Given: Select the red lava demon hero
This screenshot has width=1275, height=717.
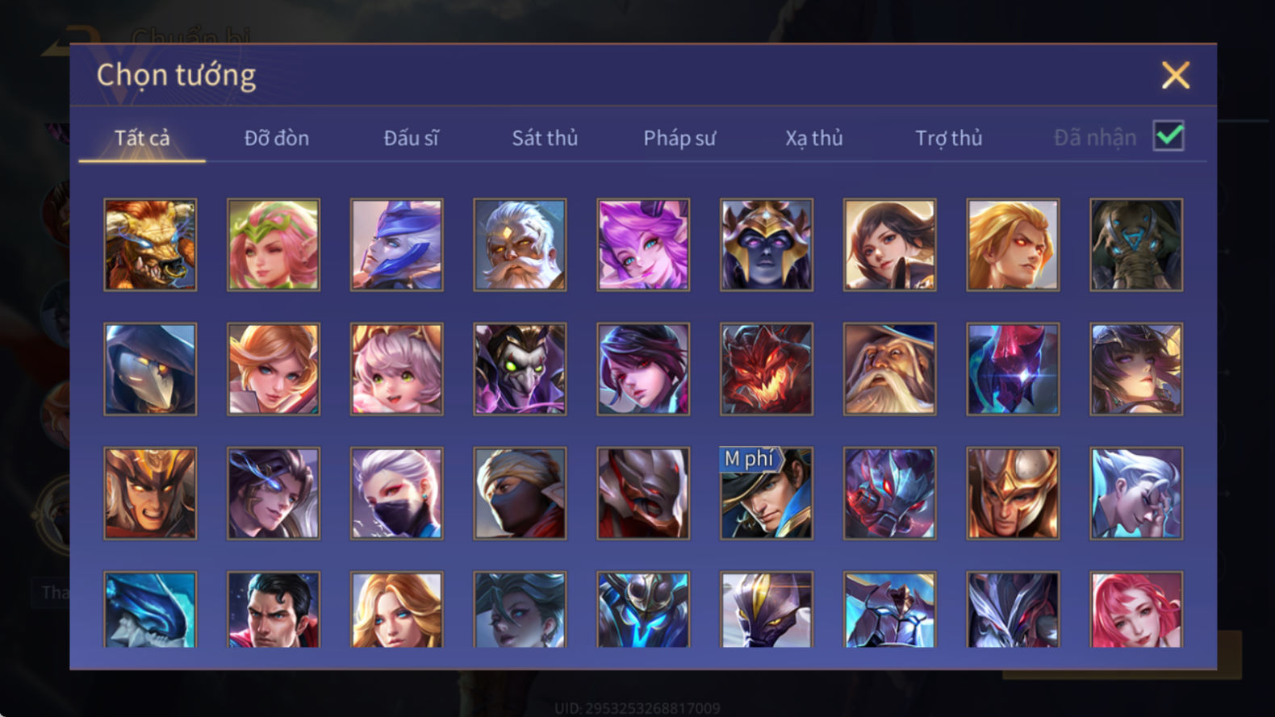Looking at the screenshot, I should pos(767,369).
